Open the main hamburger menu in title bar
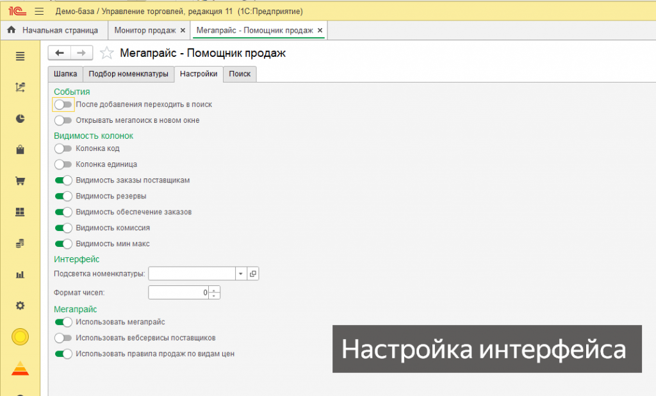This screenshot has height=396, width=656. tap(39, 12)
